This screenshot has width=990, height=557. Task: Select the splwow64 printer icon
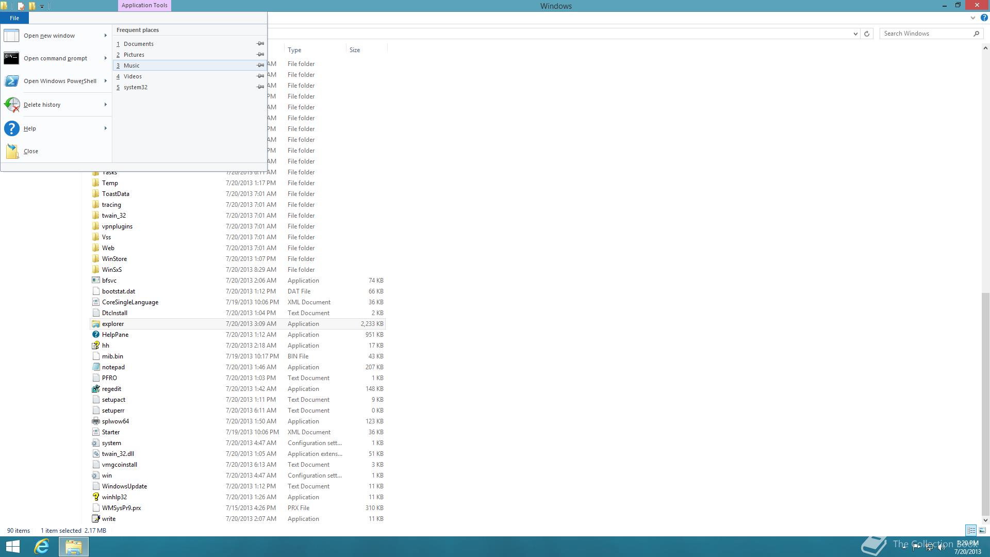pyautogui.click(x=95, y=421)
